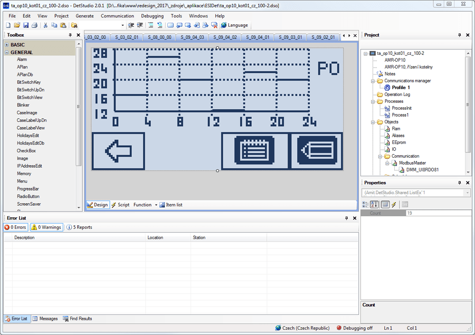Click the calendar list icon on canvas
The height and width of the screenshot is (335, 475).
click(x=254, y=150)
